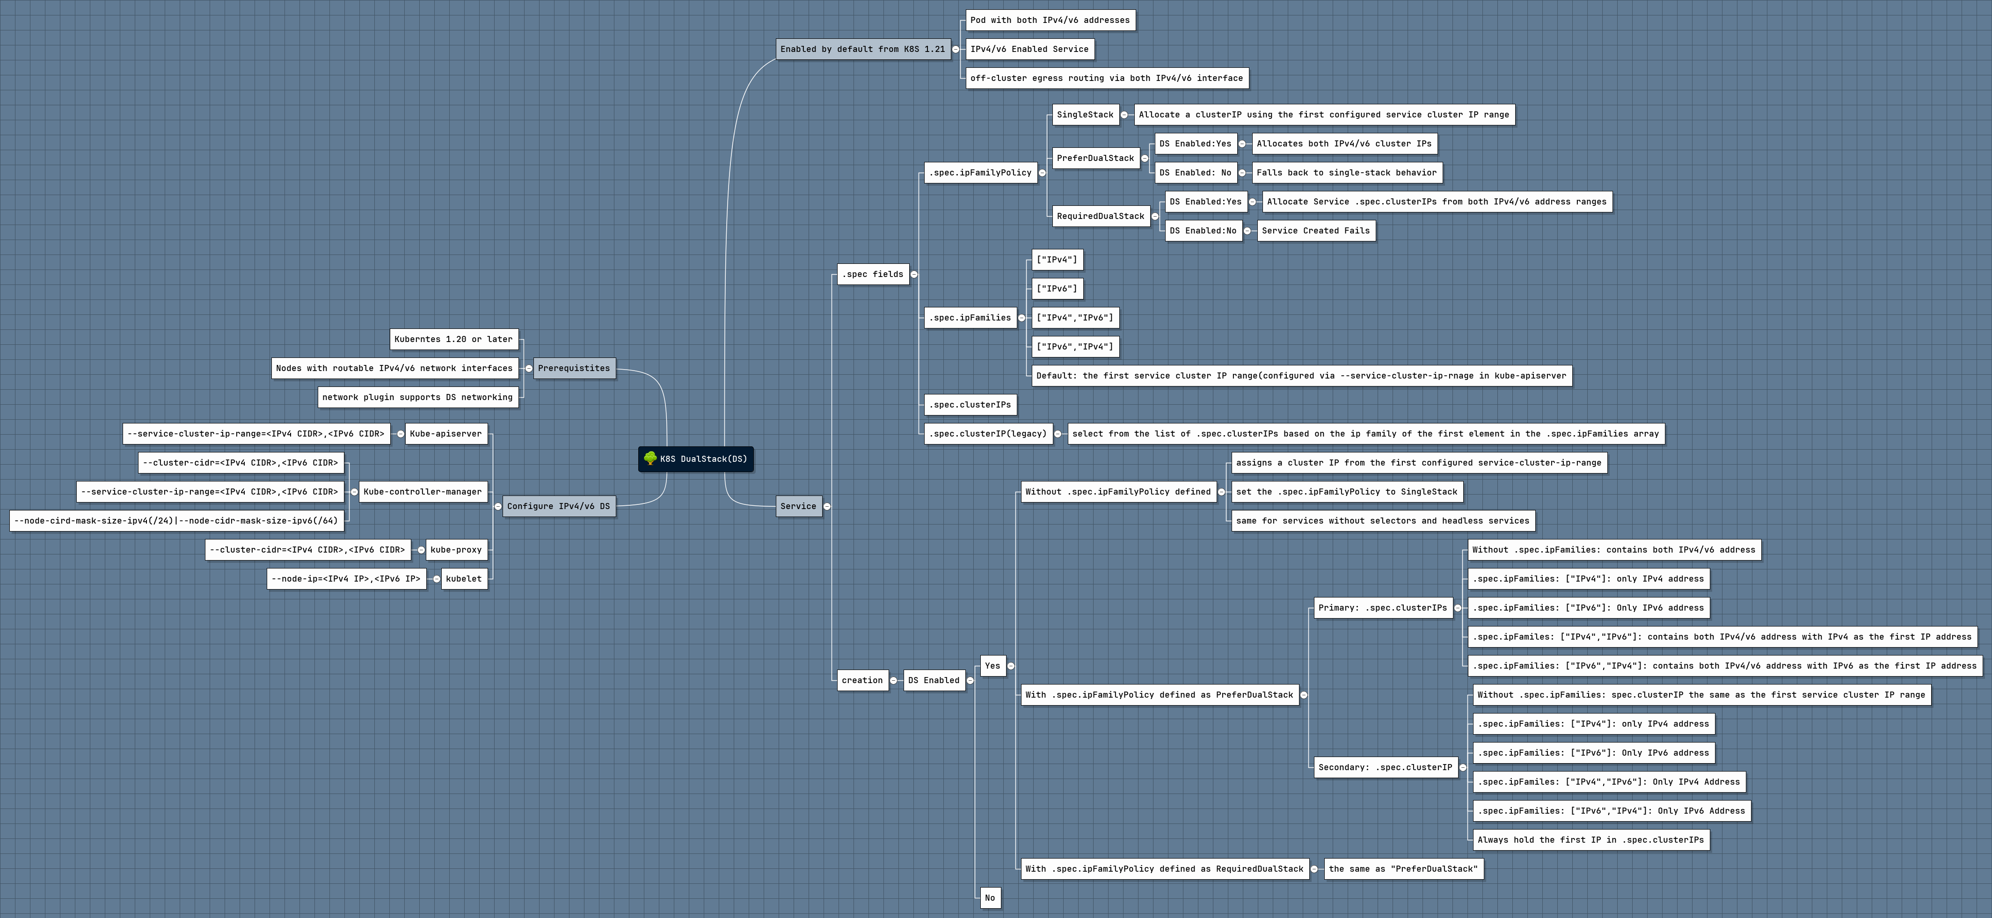Collapse the Configure IPv4/v6 DS branch
This screenshot has height=918, width=1992.
point(498,507)
